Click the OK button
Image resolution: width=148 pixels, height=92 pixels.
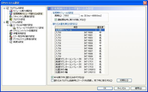pyautogui.click(x=105, y=88)
